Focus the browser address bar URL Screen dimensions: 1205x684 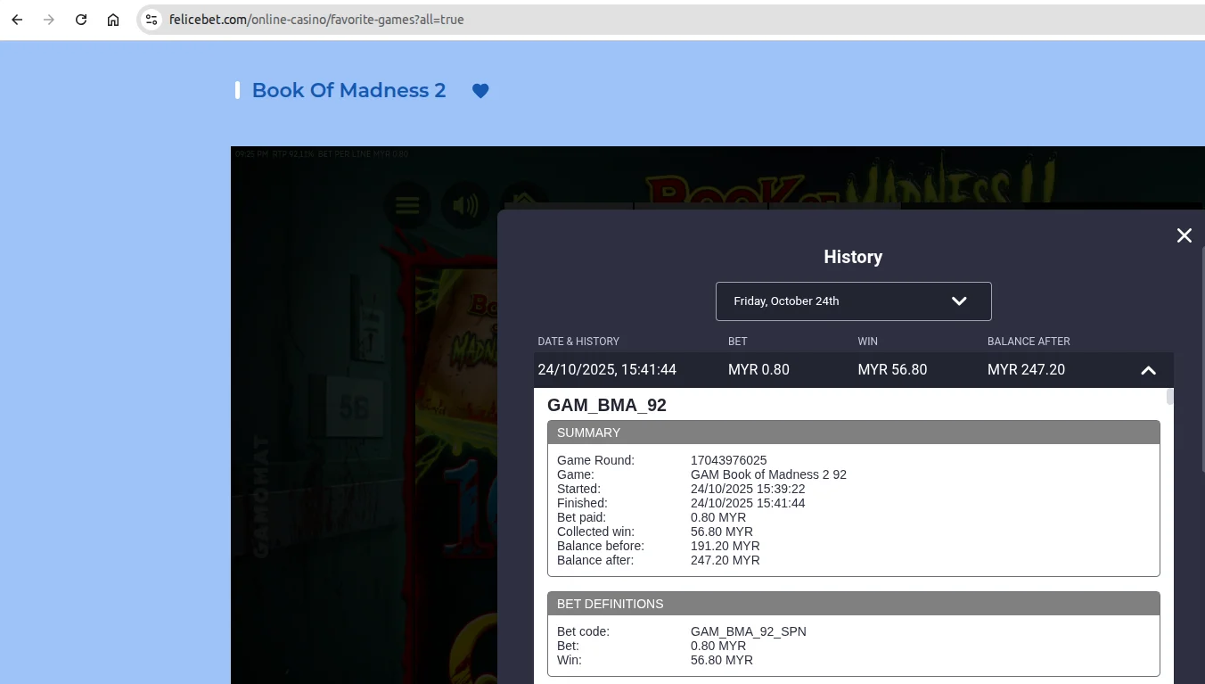click(316, 20)
